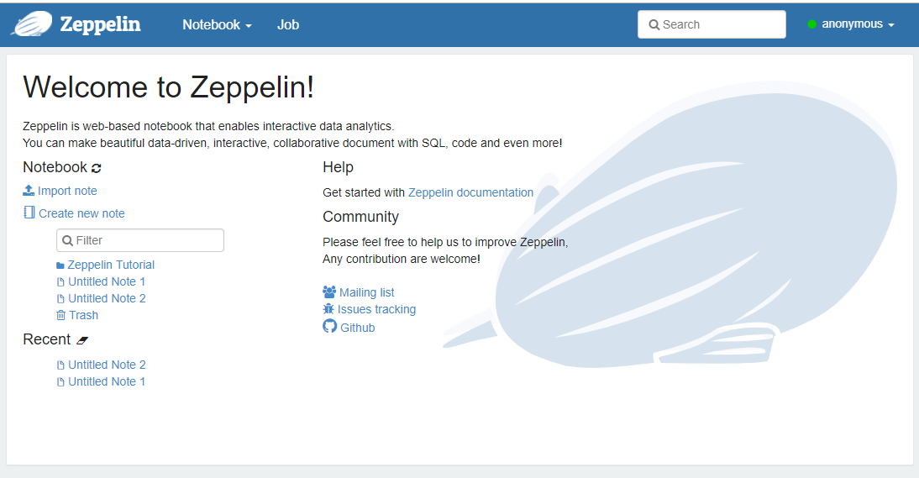Open the Github link
This screenshot has width=919, height=478.
pos(358,328)
